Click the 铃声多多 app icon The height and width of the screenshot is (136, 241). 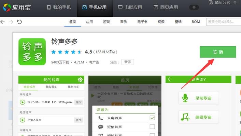click(32, 52)
